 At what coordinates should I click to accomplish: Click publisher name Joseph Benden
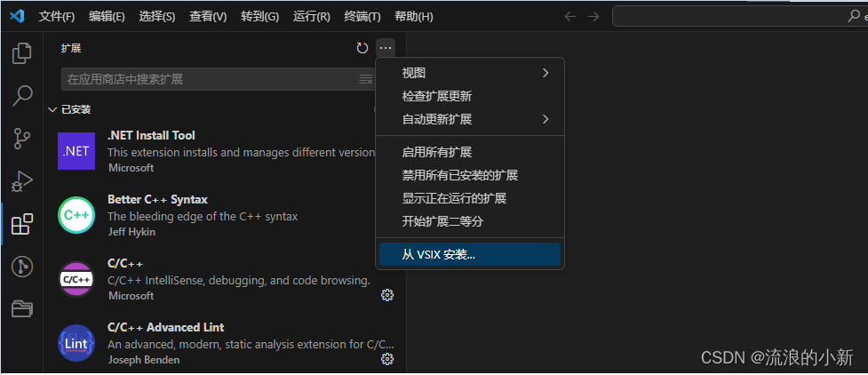click(x=144, y=360)
